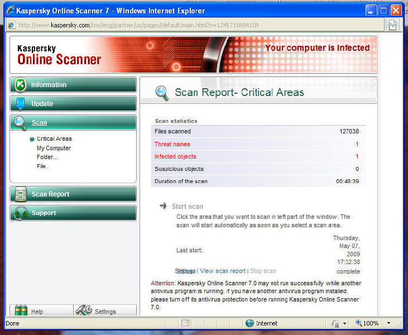Click the View scan report link
Viewport: 408px width, 335px height.
pos(223,271)
